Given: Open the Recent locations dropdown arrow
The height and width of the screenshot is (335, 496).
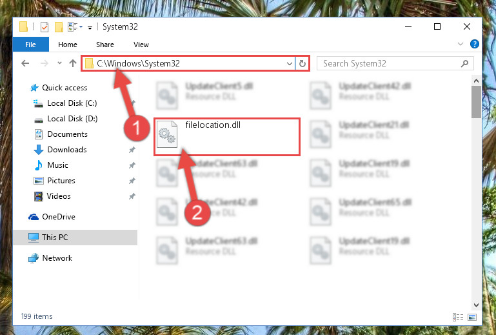Looking at the screenshot, I should pos(59,63).
